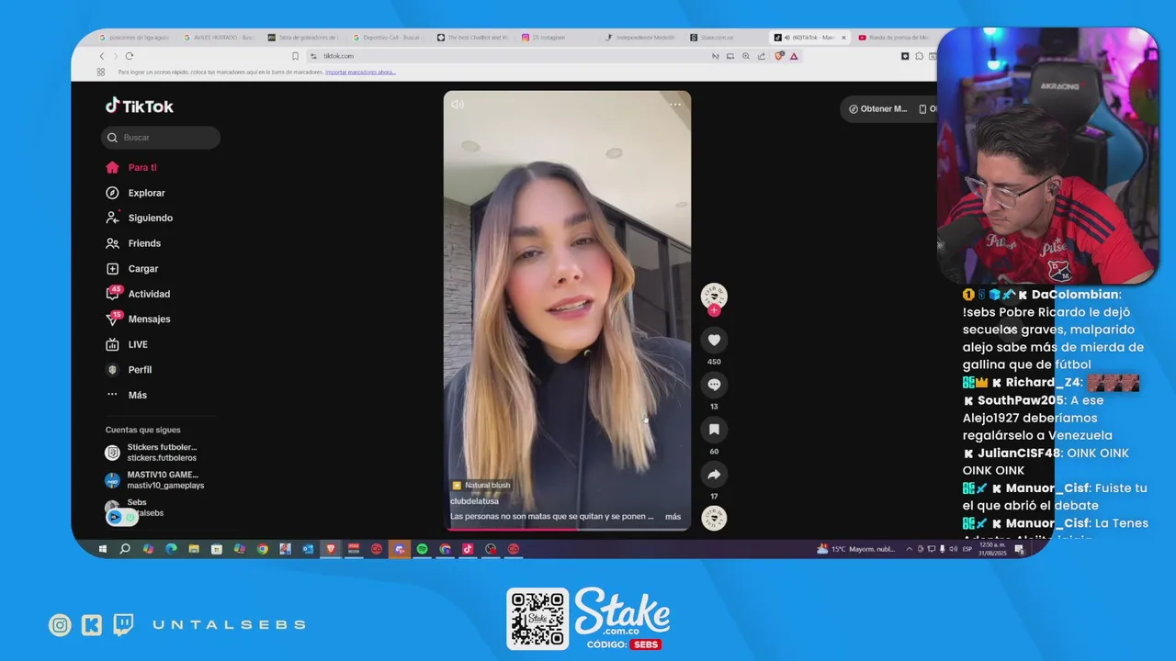The width and height of the screenshot is (1176, 661).
Task: Open the weather widget showing 15°C
Action: pos(855,549)
